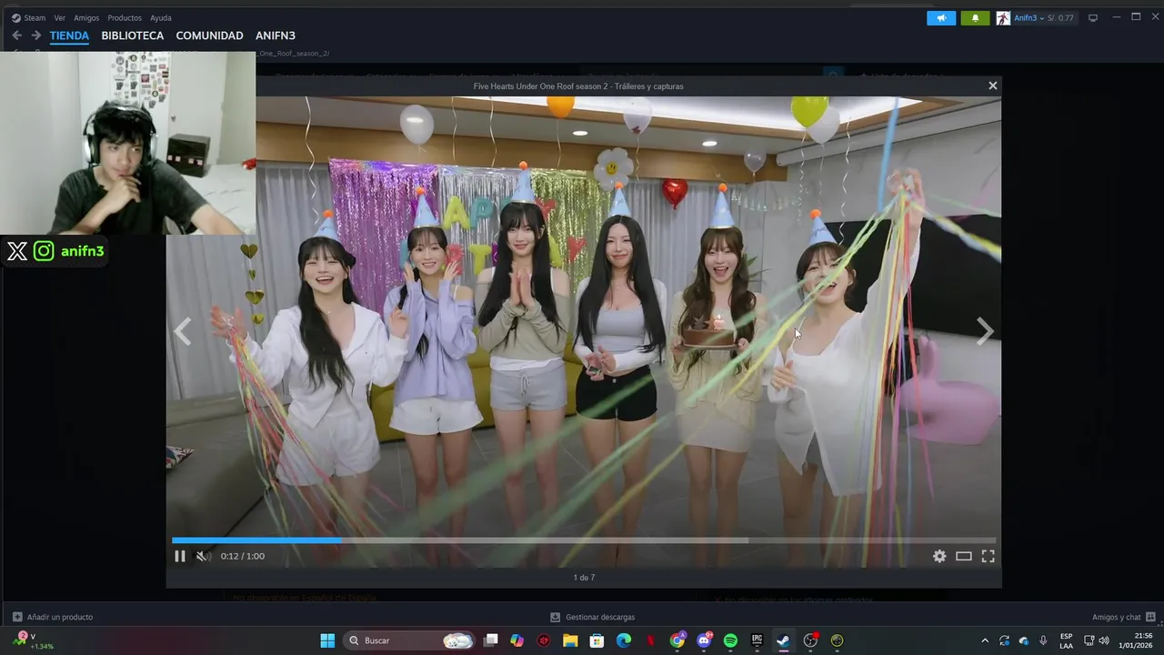Show hidden system tray icons chevron
1164x655 pixels.
pos(985,640)
